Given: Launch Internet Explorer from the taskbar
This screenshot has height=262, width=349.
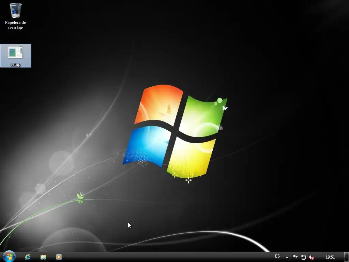Looking at the screenshot, I should pos(28,257).
